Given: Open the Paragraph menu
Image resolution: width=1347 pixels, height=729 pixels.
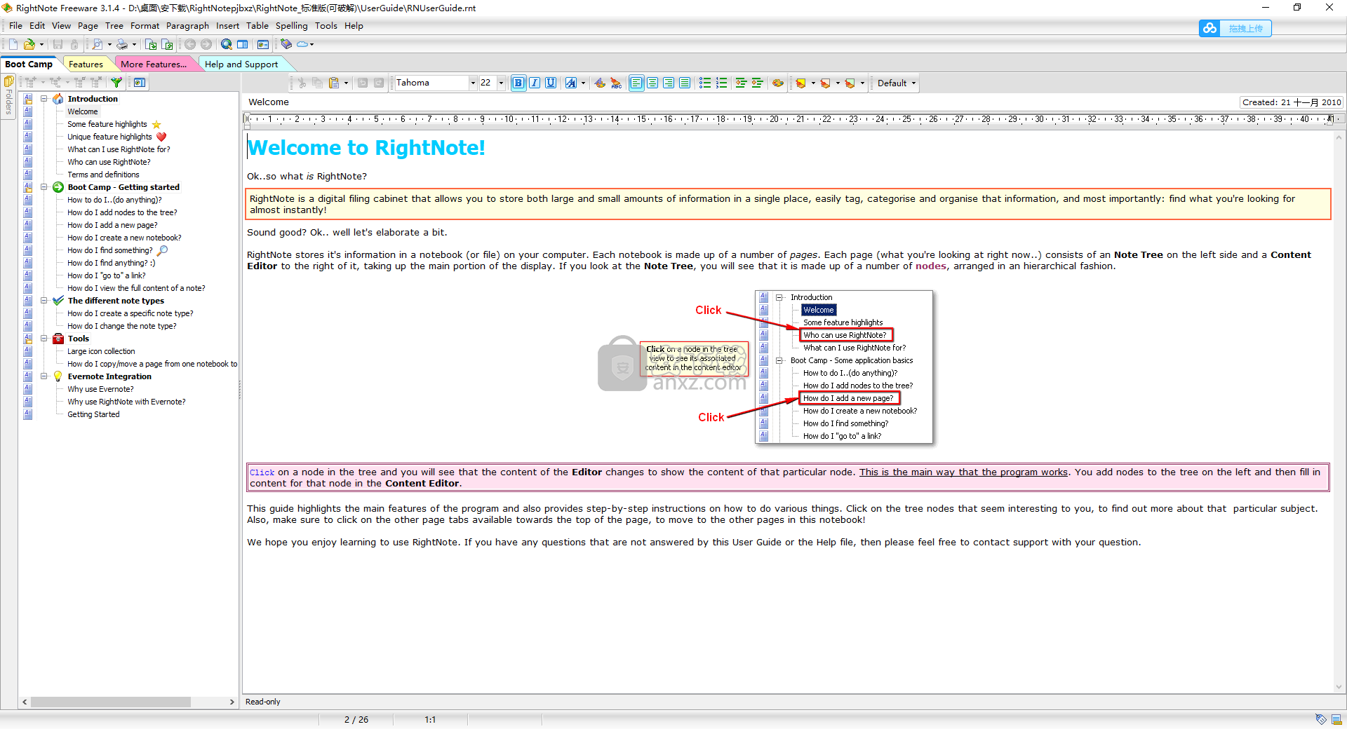Looking at the screenshot, I should tap(187, 25).
